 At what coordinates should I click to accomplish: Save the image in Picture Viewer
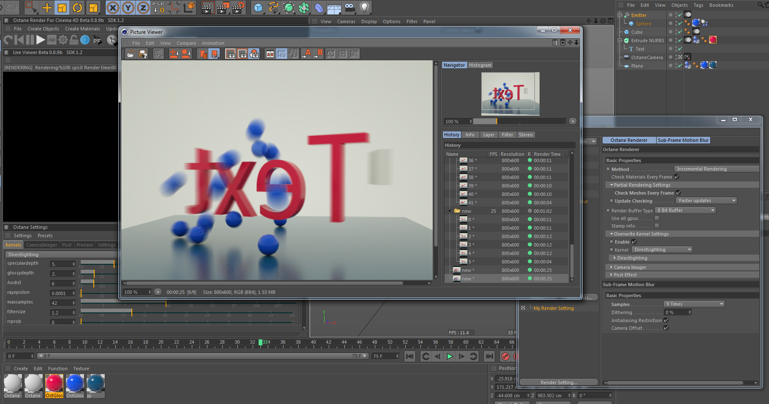[x=143, y=54]
